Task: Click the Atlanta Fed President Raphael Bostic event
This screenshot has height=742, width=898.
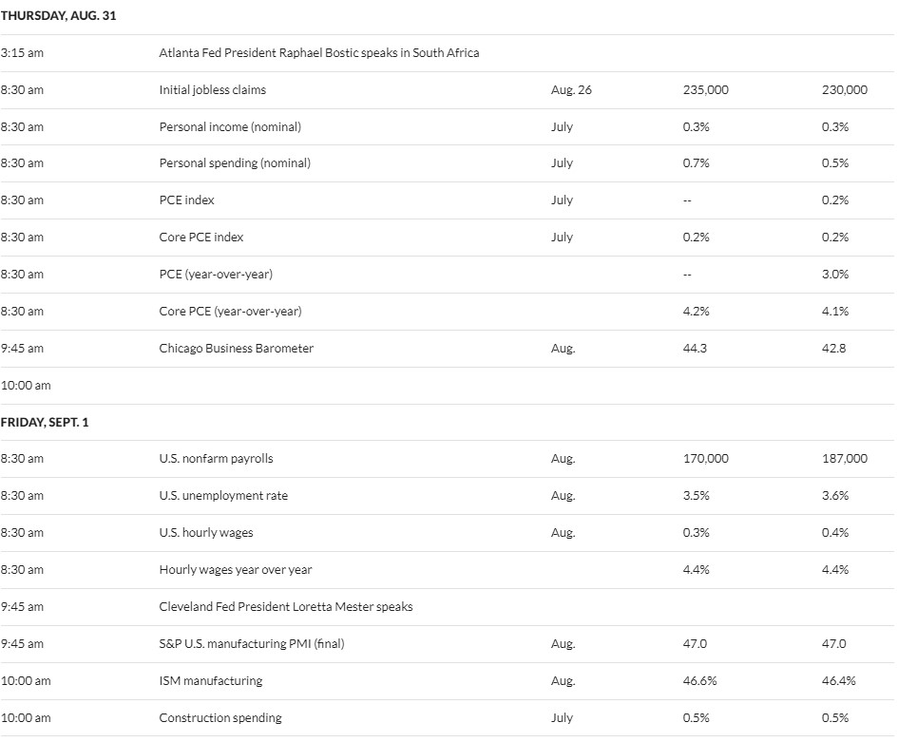Action: (x=318, y=53)
